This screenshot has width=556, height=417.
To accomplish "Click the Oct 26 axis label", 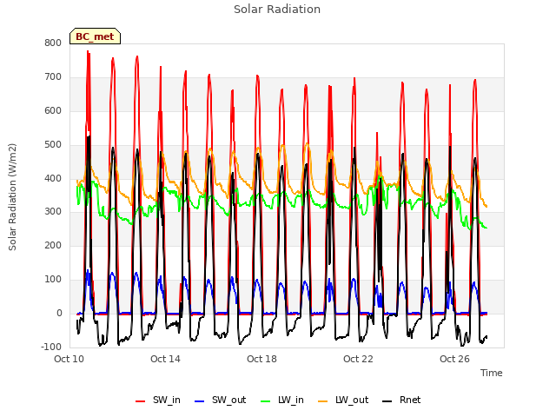I will tap(454, 359).
